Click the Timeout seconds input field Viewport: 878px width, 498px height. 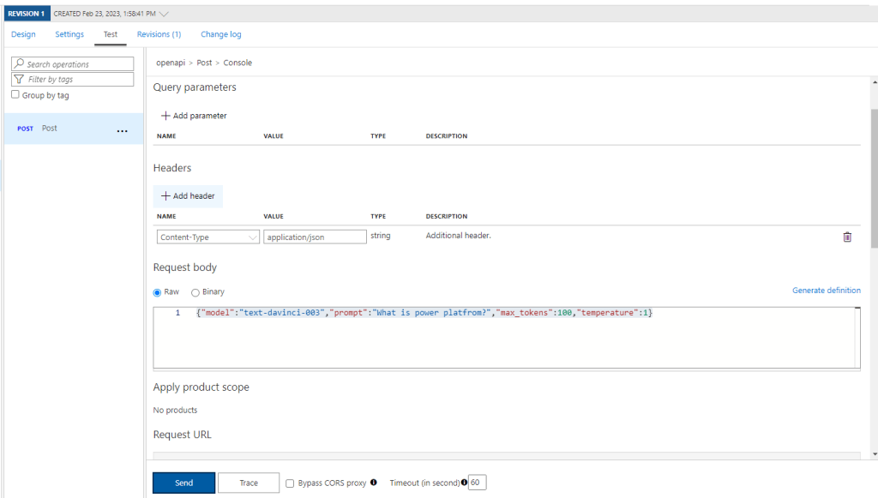pyautogui.click(x=477, y=483)
